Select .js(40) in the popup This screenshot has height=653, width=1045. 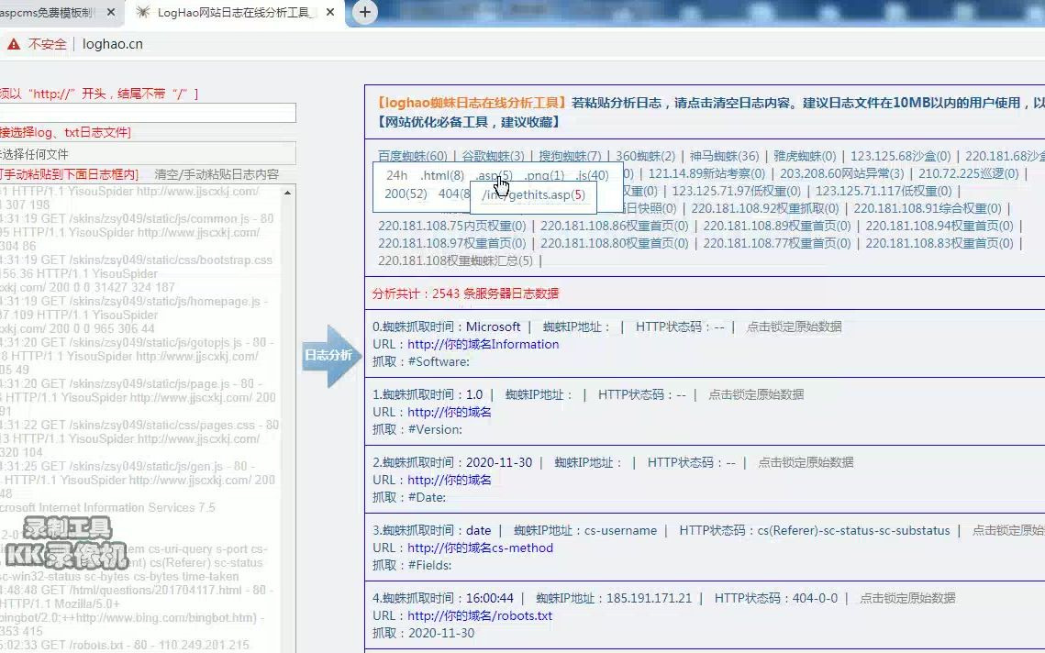coord(592,175)
